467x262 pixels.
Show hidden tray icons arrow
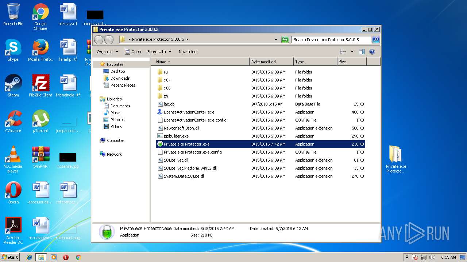(407, 257)
